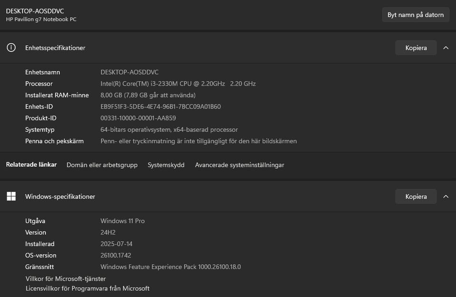
Task: Open the Systemskydd link
Action: pos(166,165)
